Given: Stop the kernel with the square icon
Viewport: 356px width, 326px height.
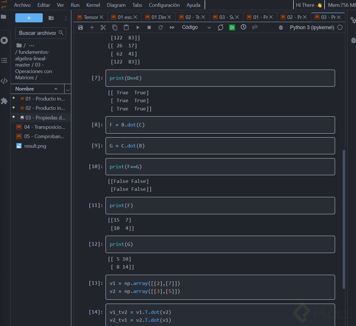Looking at the screenshot, I should tap(149, 27).
